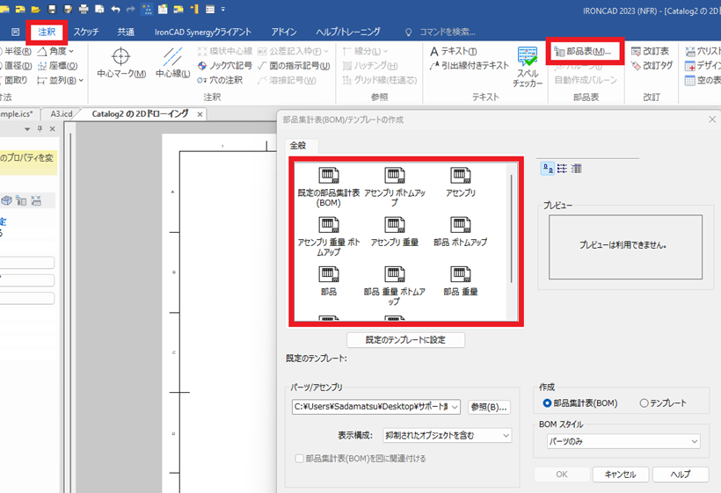Click the Undo arrow icon
721x493 pixels.
click(115, 9)
